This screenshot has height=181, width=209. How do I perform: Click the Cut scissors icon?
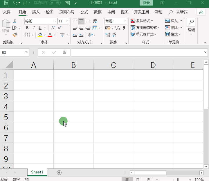[15, 21]
